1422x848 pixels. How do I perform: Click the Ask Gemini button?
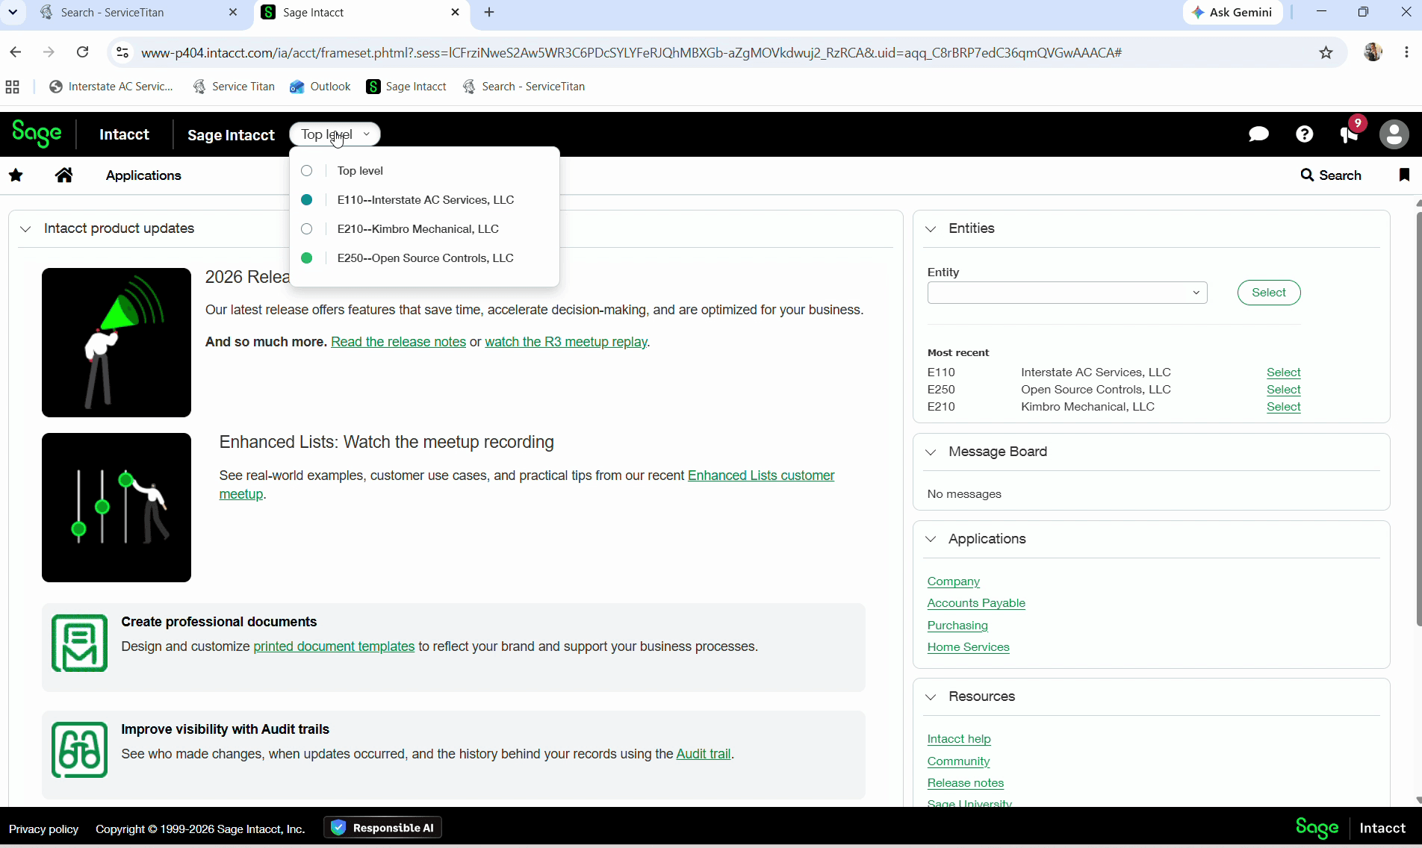(x=1232, y=12)
